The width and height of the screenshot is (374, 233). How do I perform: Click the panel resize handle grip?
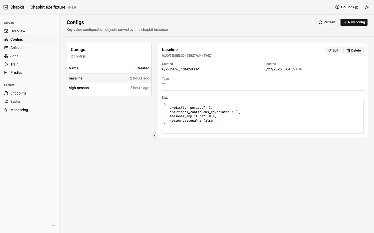[x=155, y=135]
